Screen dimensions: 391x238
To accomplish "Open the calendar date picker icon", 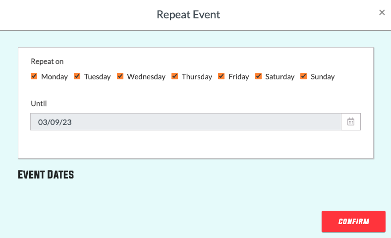I will click(x=351, y=121).
